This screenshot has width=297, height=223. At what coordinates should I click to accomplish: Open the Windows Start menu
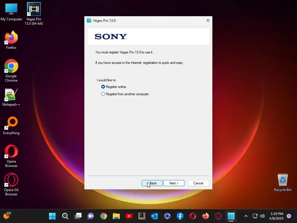(x=52, y=216)
